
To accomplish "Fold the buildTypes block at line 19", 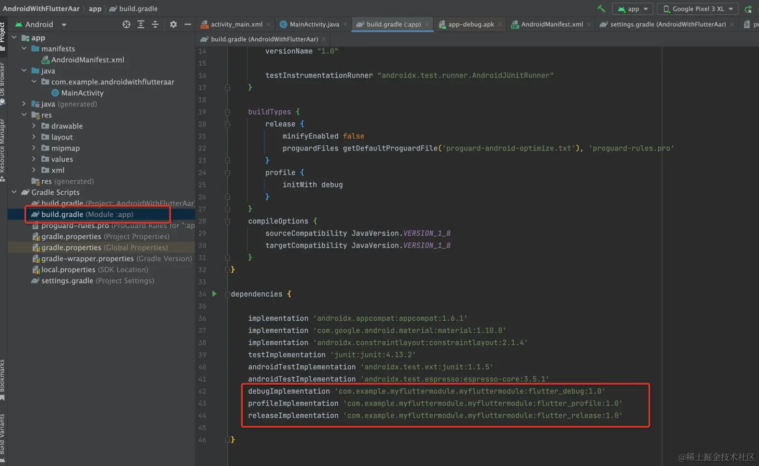I will [227, 112].
